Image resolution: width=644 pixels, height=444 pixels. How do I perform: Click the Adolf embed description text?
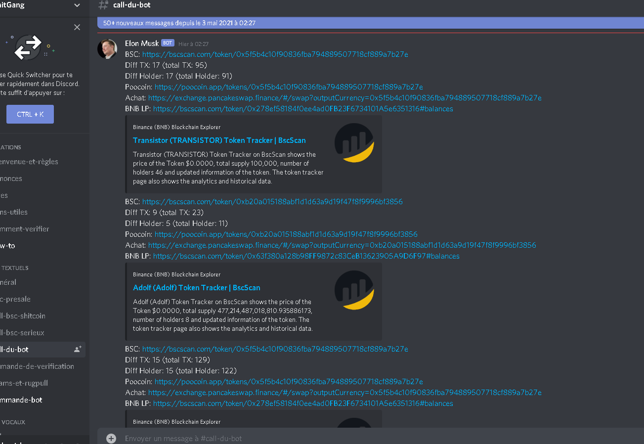click(223, 315)
